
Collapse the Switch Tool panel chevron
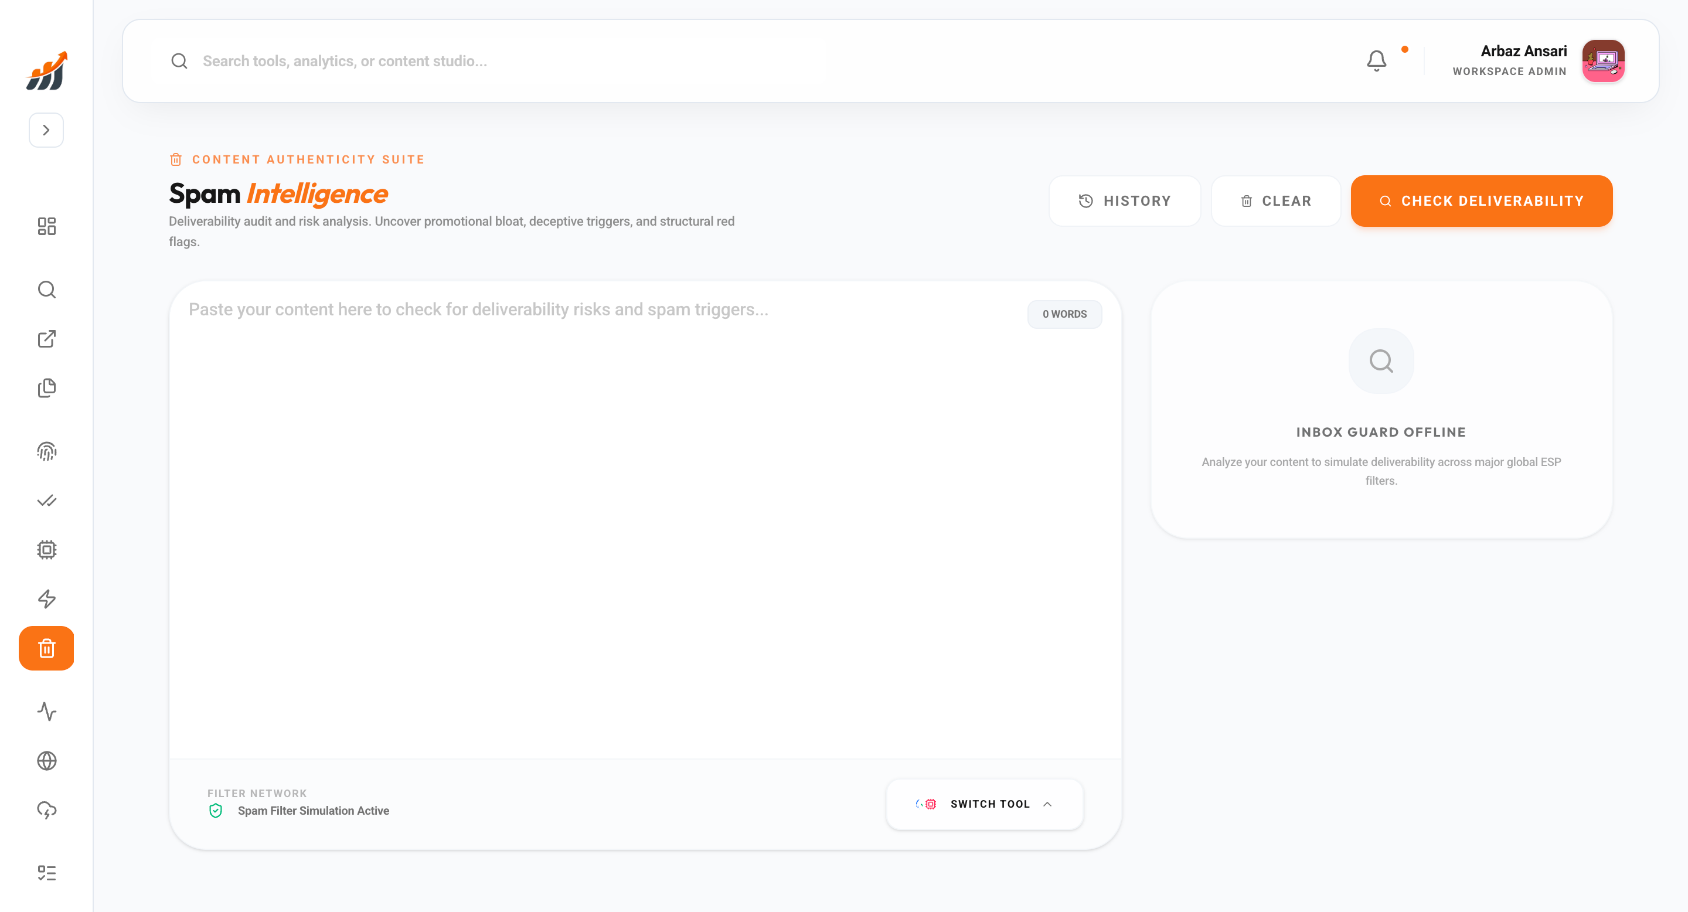tap(1049, 804)
